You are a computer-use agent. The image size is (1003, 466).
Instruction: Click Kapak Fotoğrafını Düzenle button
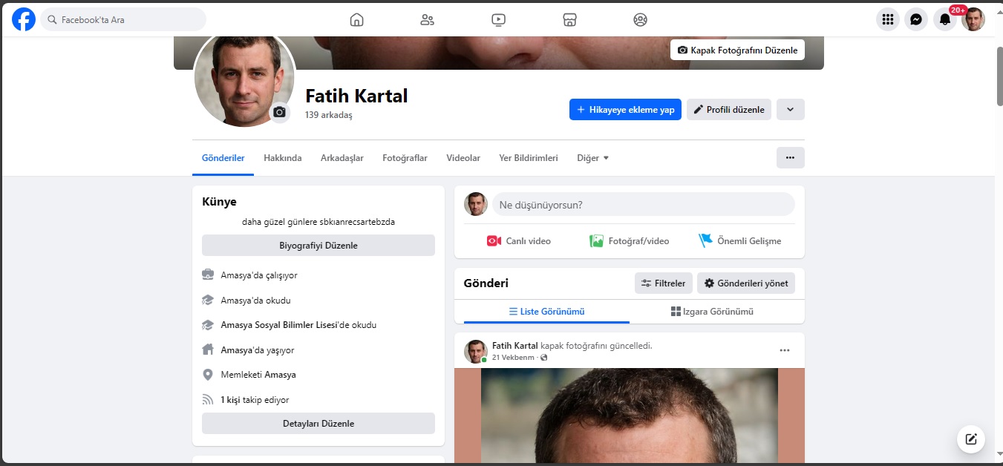pos(737,50)
